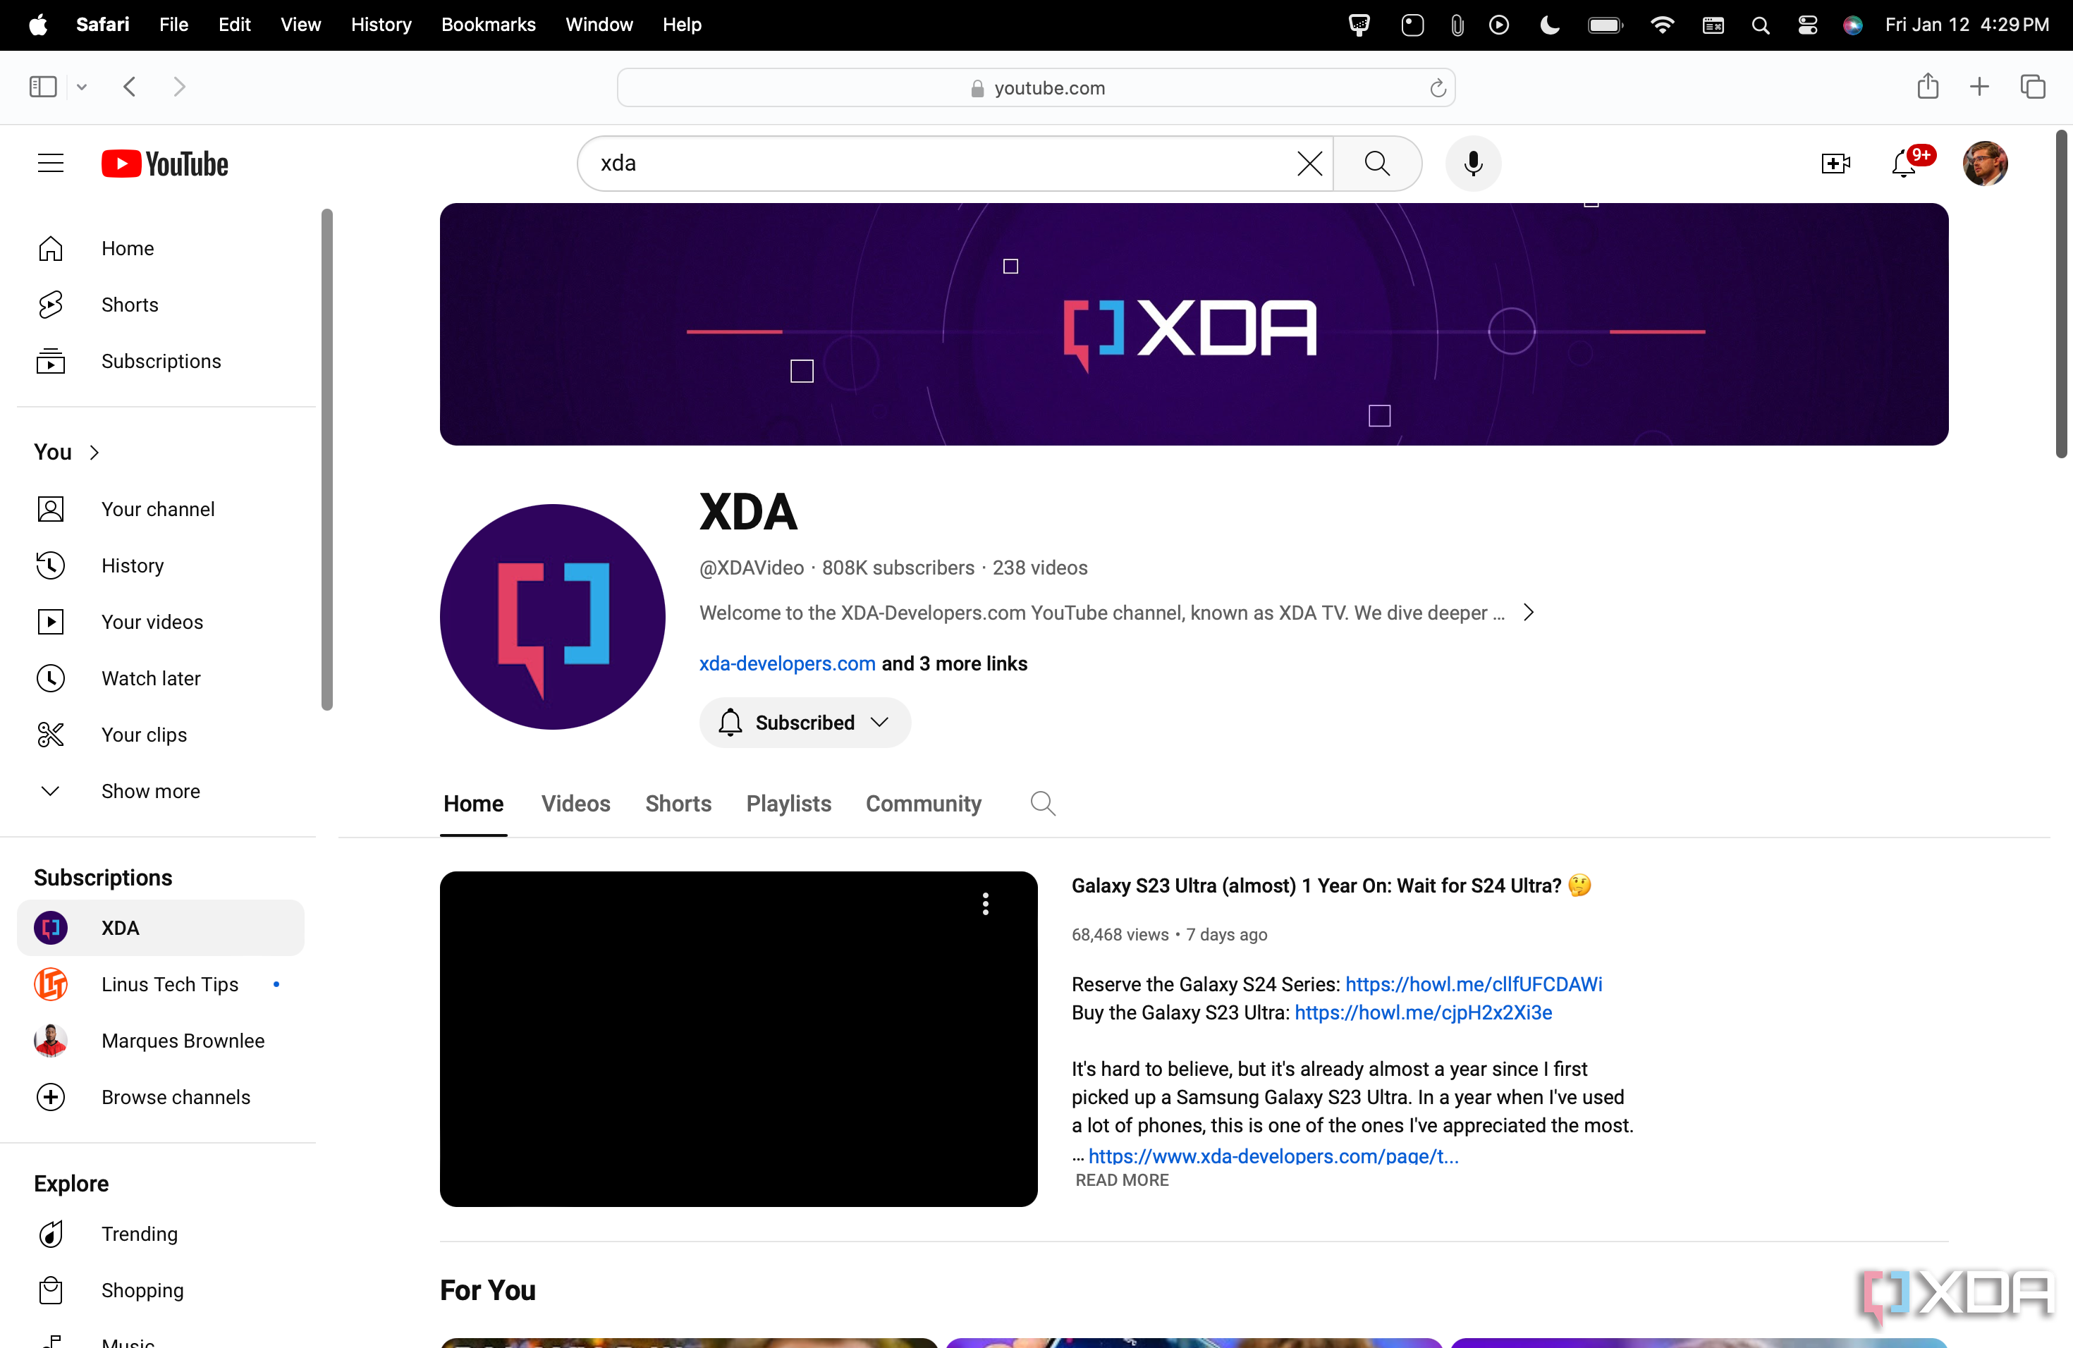Click the Microphone voice search icon
Viewport: 2073px width, 1348px height.
(1472, 163)
